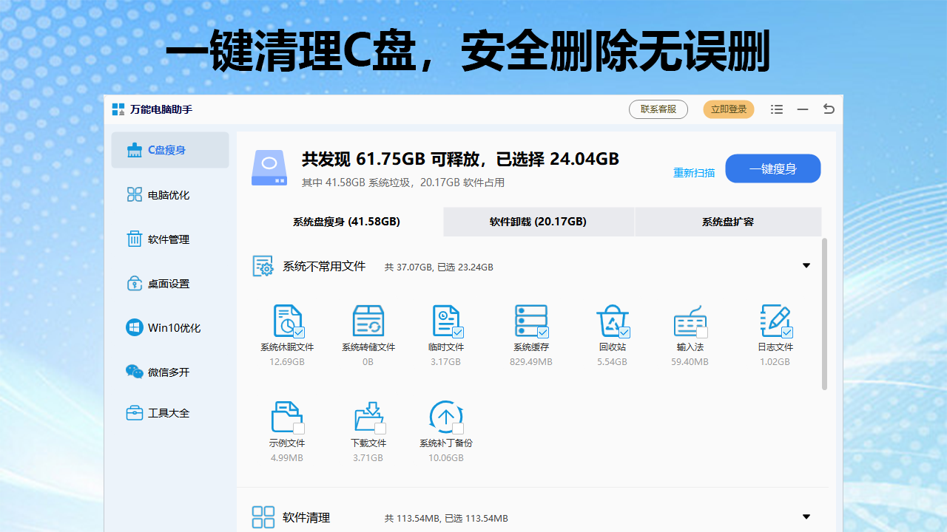The width and height of the screenshot is (947, 532).
Task: Check the 输入法 checkbox
Action: 702,332
